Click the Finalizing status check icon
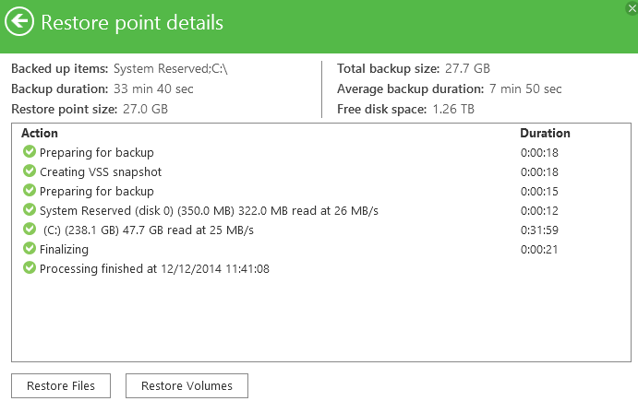Screen dimensions: 638x413 [30, 248]
